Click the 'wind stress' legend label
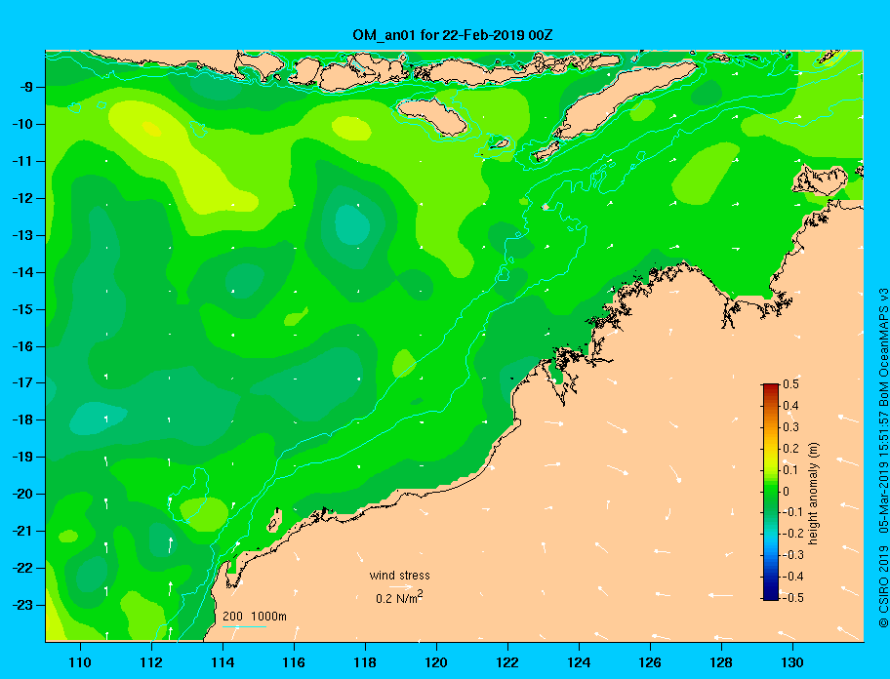Viewport: 890px width, 679px height. click(x=399, y=576)
